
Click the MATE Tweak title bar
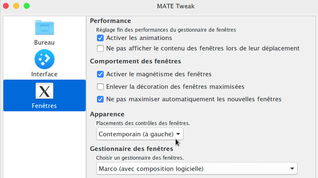tap(176, 6)
